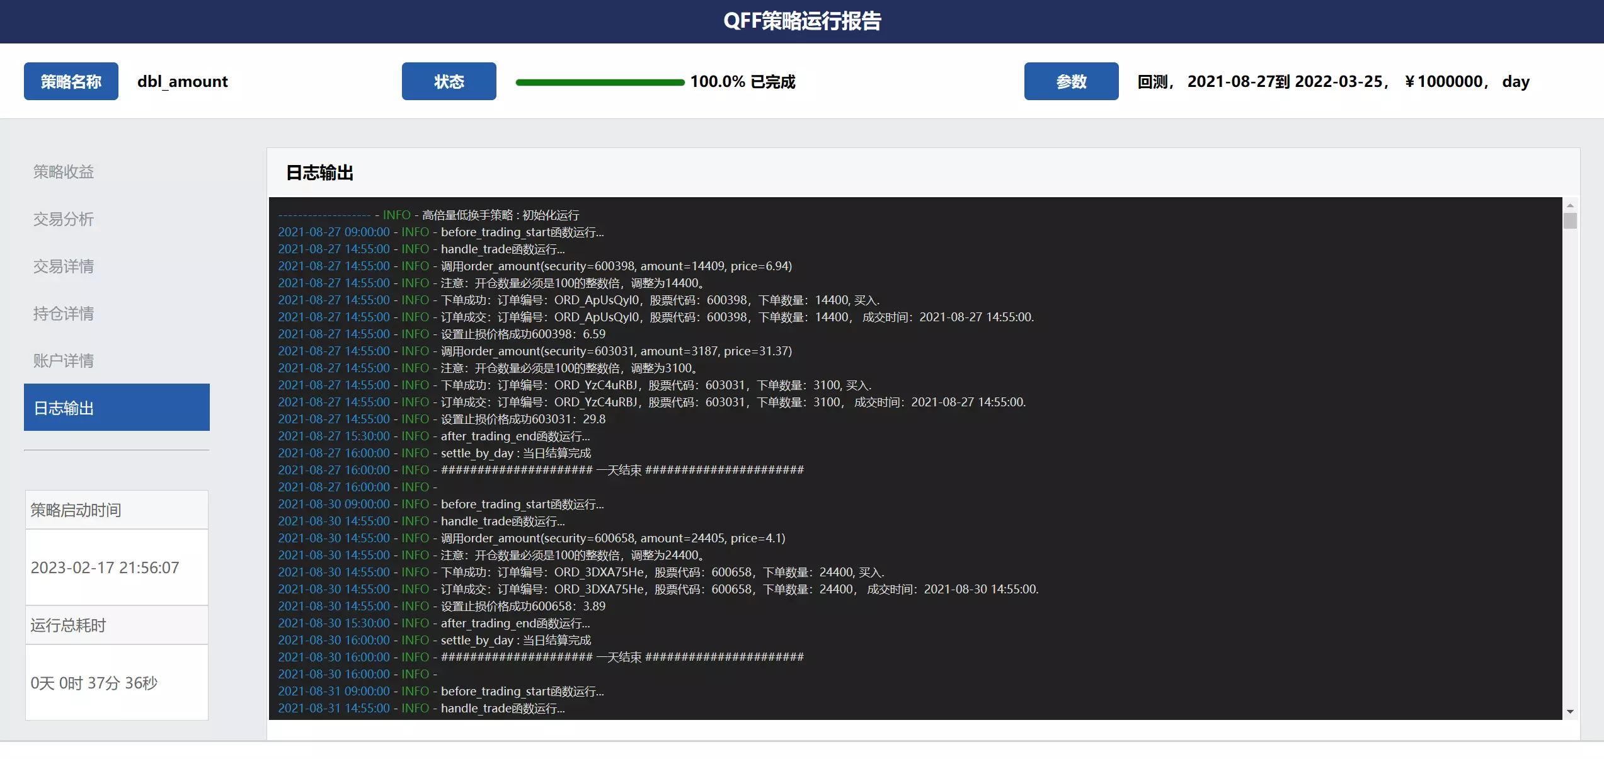Click the 100.0% 已完成 status text

(743, 82)
